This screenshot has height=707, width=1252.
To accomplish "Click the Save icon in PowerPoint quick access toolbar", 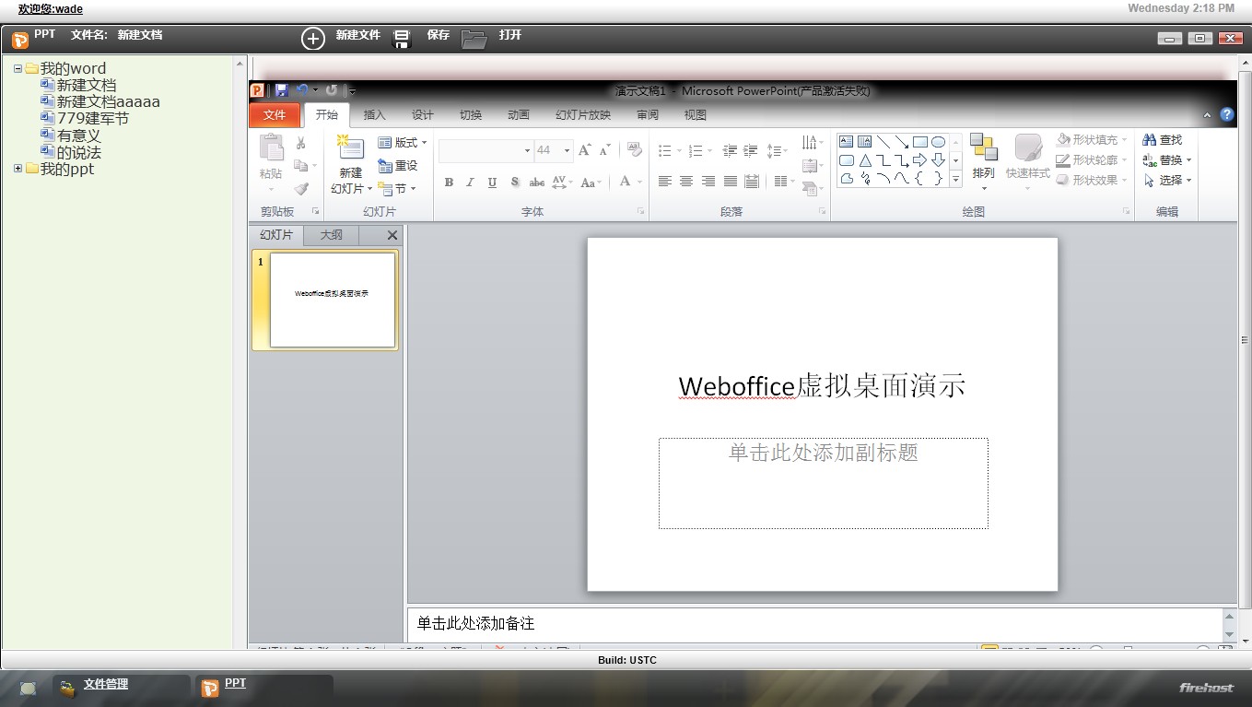I will coord(282,90).
